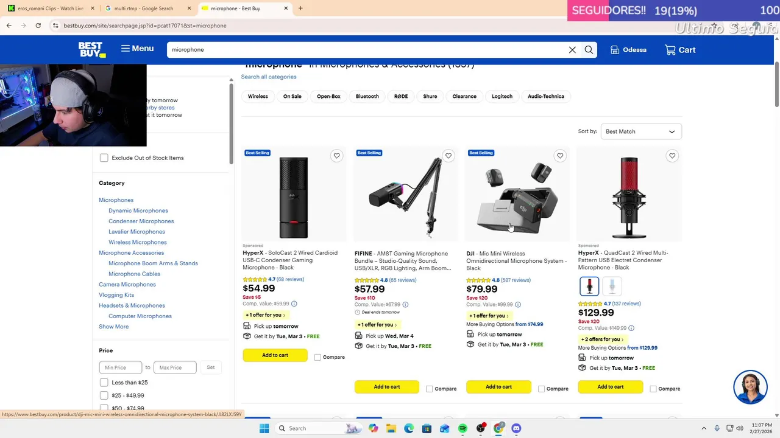Tick the Less than $25 price checkbox

coord(104,383)
